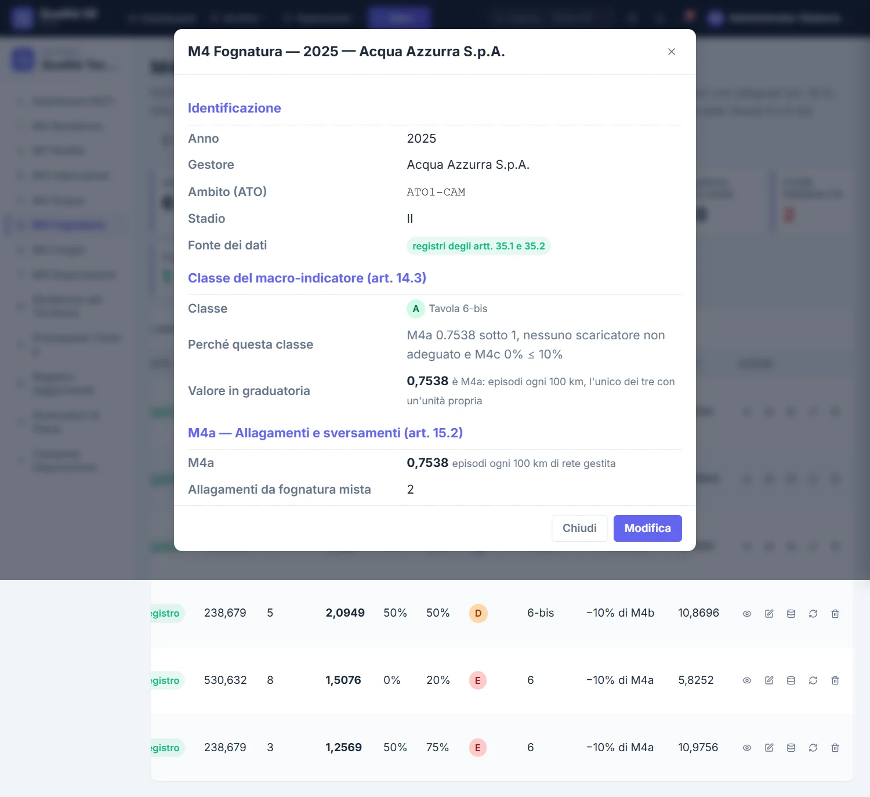Open database icon in the 1,5076 row
The height and width of the screenshot is (797, 870).
click(791, 680)
